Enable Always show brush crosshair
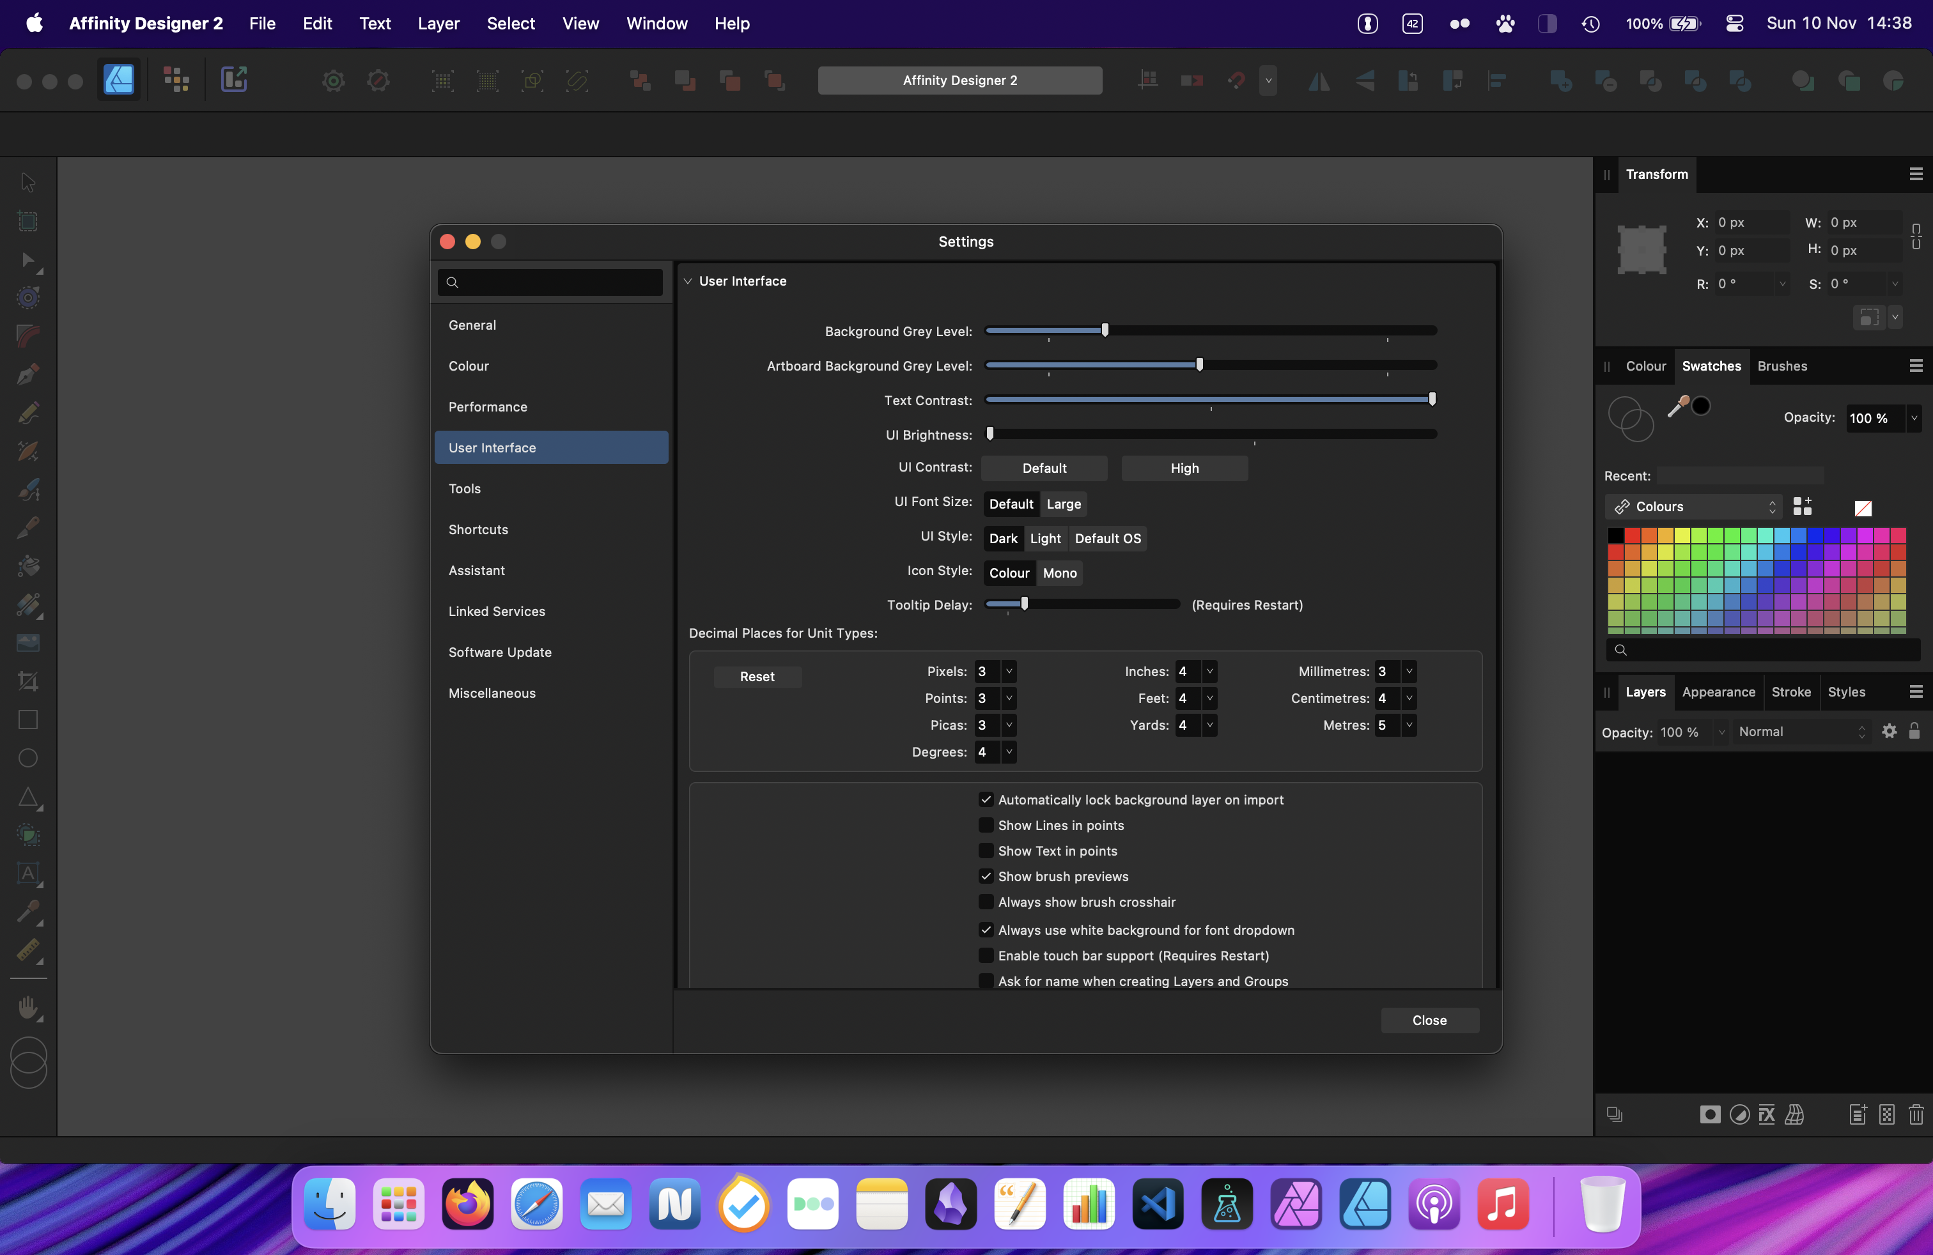 pyautogui.click(x=986, y=902)
